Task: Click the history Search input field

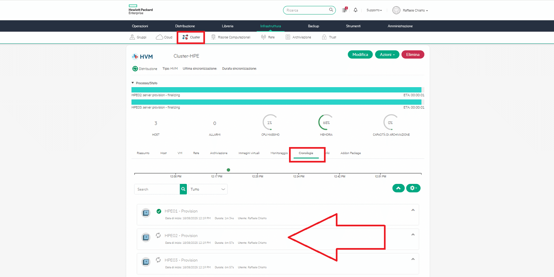Action: [157, 189]
